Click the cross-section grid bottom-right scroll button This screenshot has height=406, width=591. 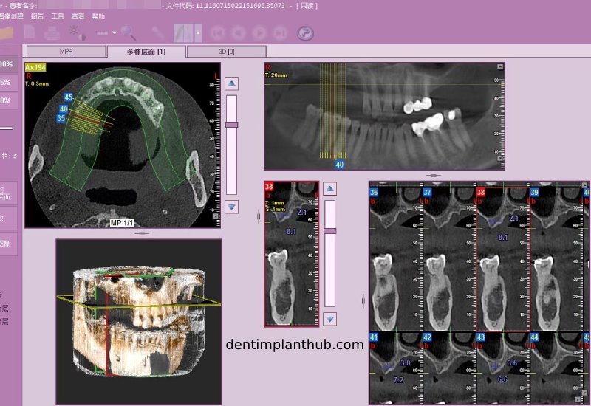click(x=578, y=399)
